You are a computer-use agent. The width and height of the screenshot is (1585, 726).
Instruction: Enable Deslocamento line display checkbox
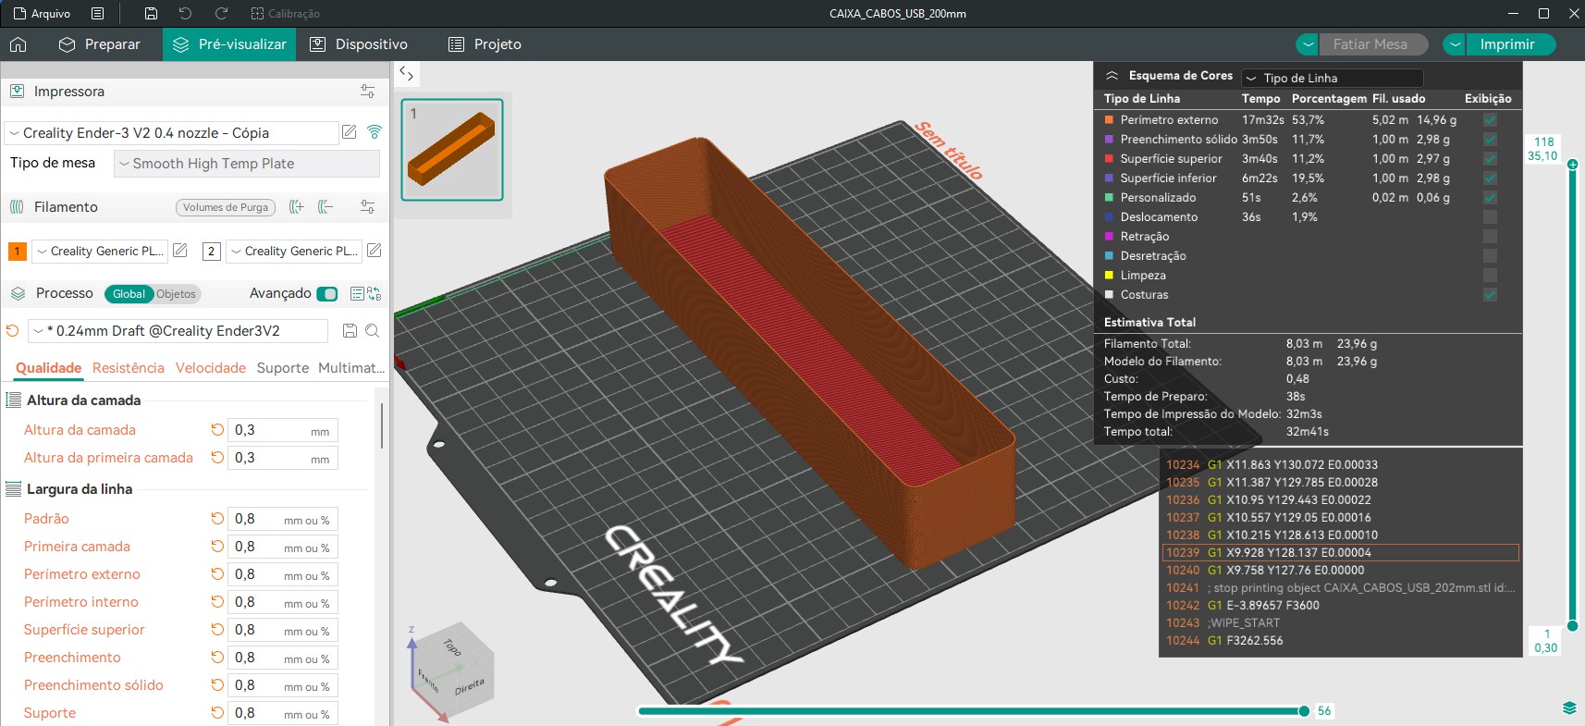tap(1489, 217)
